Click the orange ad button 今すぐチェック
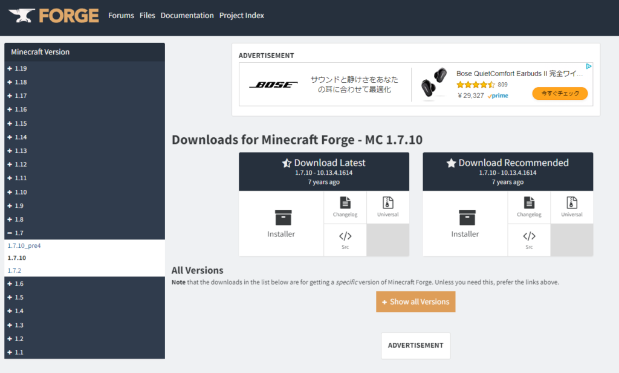 point(560,94)
